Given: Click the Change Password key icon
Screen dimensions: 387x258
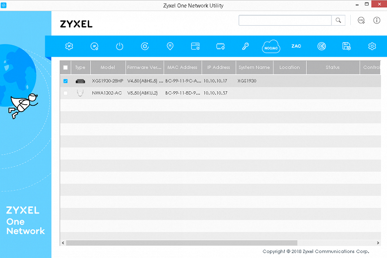Looking at the screenshot, I should (245, 46).
